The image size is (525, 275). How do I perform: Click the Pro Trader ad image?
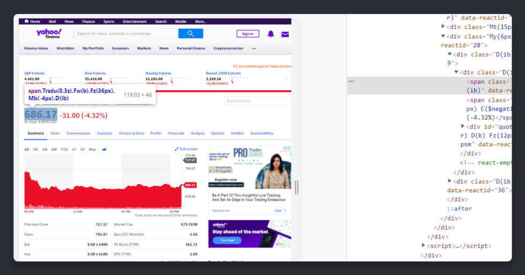pos(250,167)
